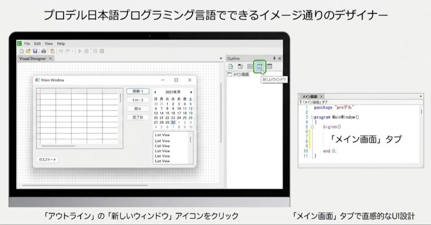Click the code line 'end 0;'
The image size is (431, 225).
tap(330, 151)
